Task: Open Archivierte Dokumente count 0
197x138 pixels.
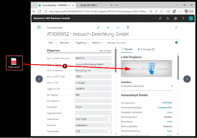Action: point(171,86)
